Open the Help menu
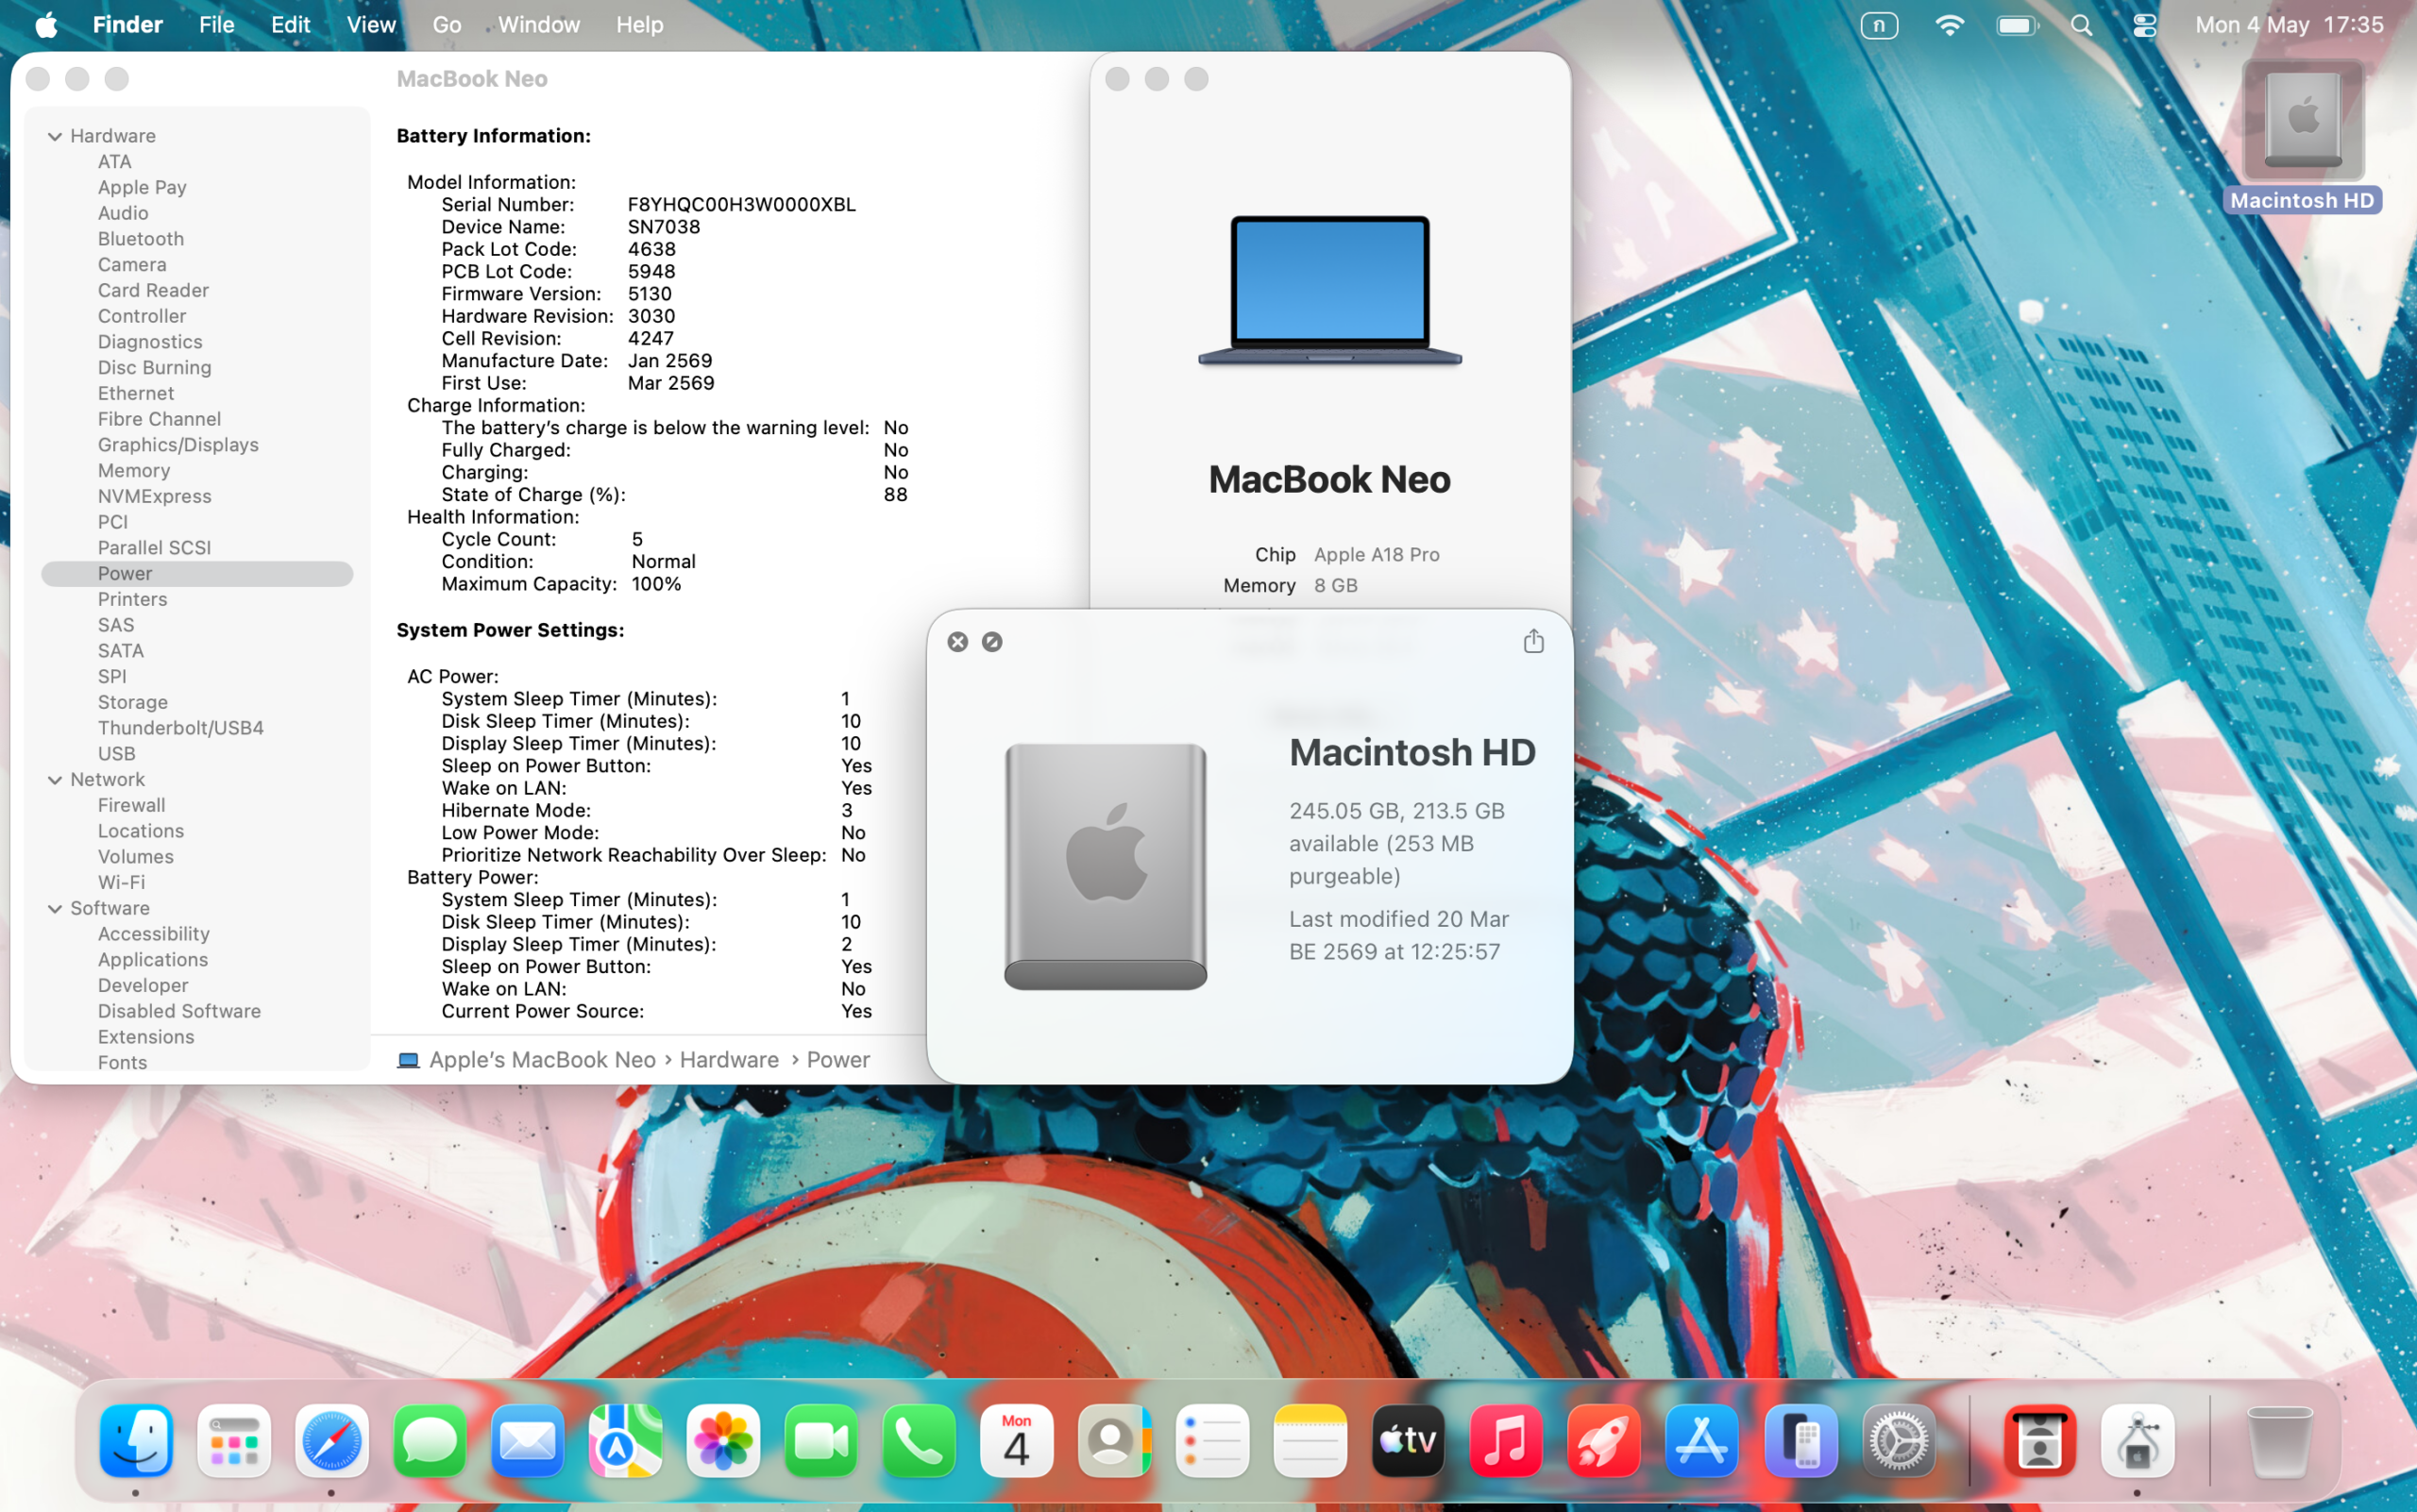2417x1512 pixels. [x=639, y=25]
